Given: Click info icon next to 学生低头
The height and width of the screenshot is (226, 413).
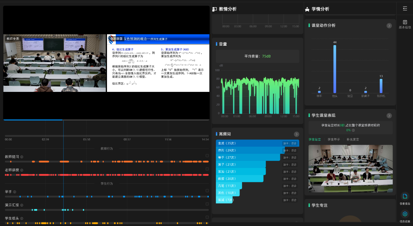Looking at the screenshot, I should pyautogui.click(x=22, y=218).
